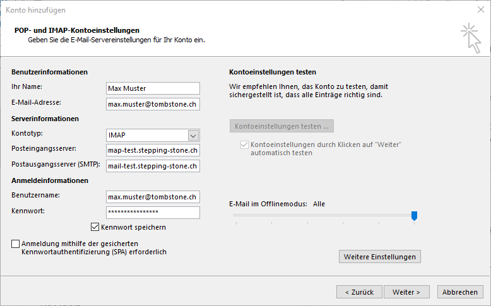
Task: Go back with the Zurück button
Action: click(x=359, y=292)
